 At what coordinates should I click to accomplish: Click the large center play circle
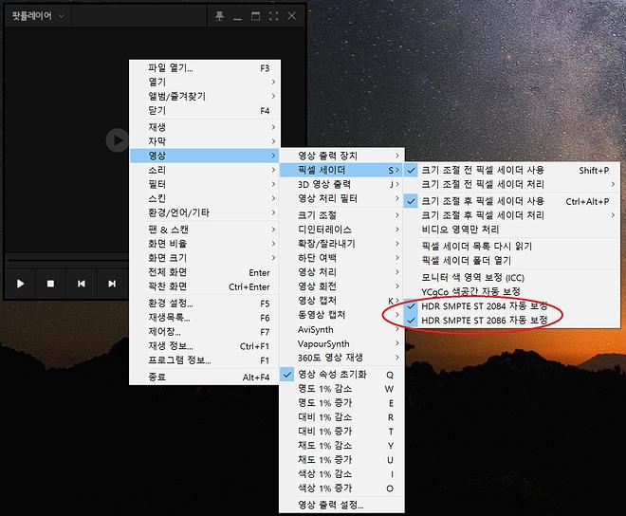click(117, 140)
